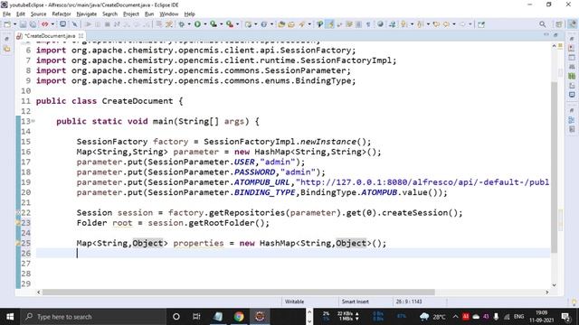This screenshot has width=579, height=325.
Task: Click the toolbar Search magnifier icon
Action: pos(543,24)
